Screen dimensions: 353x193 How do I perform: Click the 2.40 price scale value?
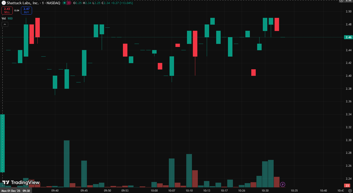[x=349, y=76]
